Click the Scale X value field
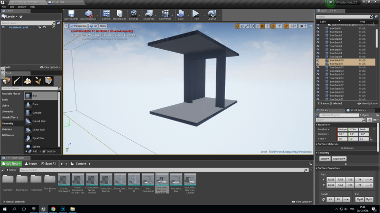The width and height of the screenshot is (380, 213). [342, 139]
